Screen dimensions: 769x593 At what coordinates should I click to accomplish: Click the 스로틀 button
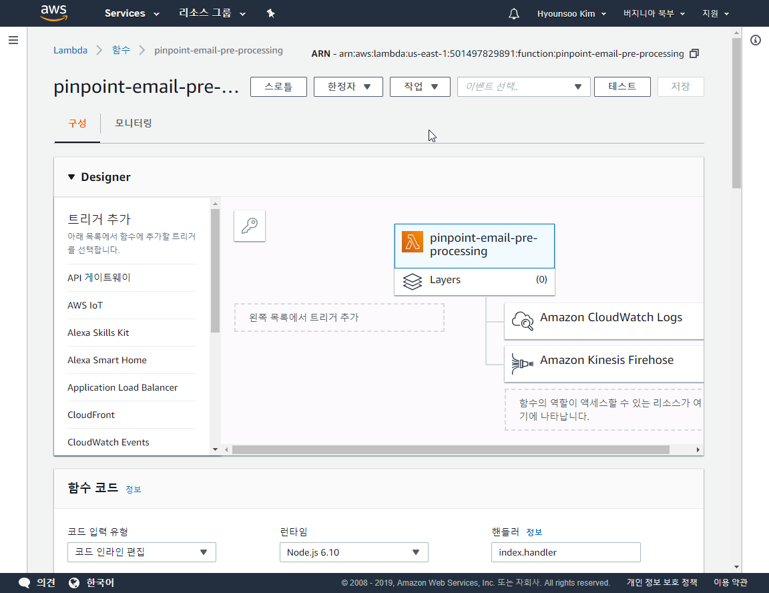(x=278, y=87)
